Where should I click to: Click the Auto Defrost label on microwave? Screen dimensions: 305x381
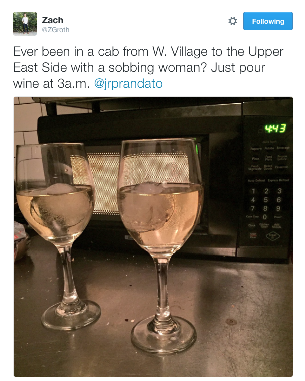[x=256, y=180]
